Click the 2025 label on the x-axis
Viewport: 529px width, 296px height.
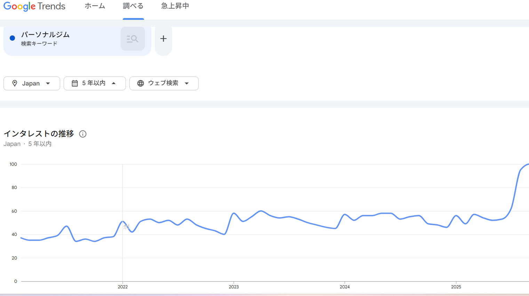click(x=456, y=287)
